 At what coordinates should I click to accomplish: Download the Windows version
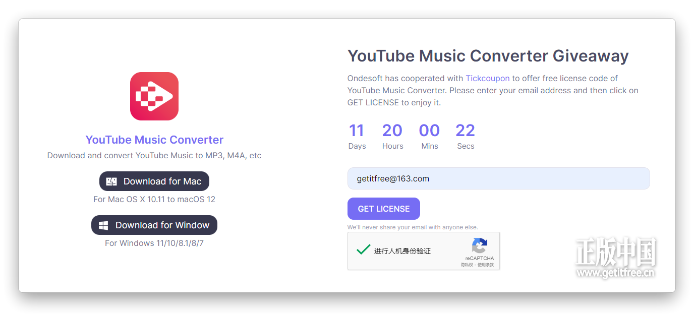tap(154, 225)
